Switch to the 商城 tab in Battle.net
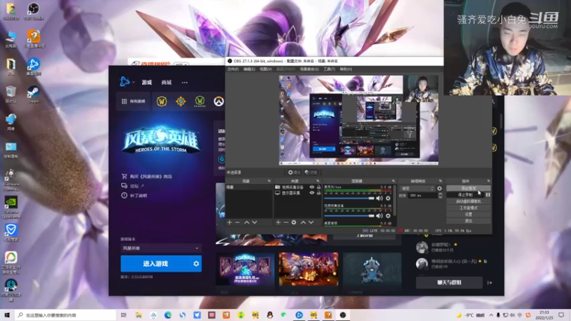Screen dimensions: 571x321 coord(166,82)
